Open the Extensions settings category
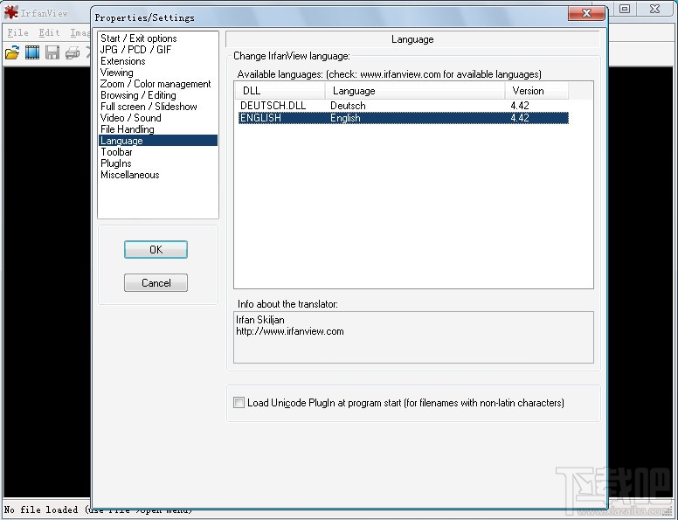The width and height of the screenshot is (678, 520). [123, 61]
